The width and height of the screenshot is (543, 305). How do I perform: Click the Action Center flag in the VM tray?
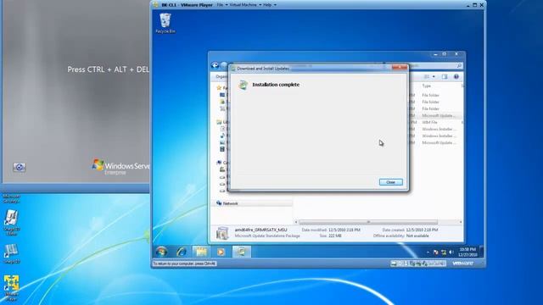click(436, 252)
